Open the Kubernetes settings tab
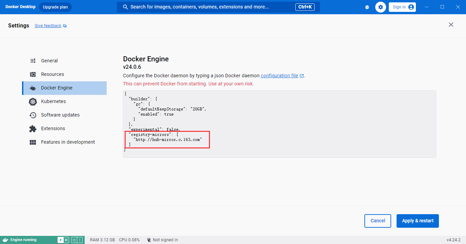The width and height of the screenshot is (466, 244). (64, 101)
